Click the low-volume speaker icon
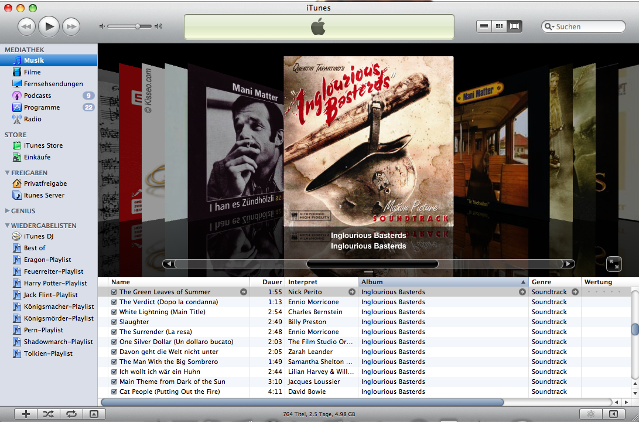 [102, 26]
